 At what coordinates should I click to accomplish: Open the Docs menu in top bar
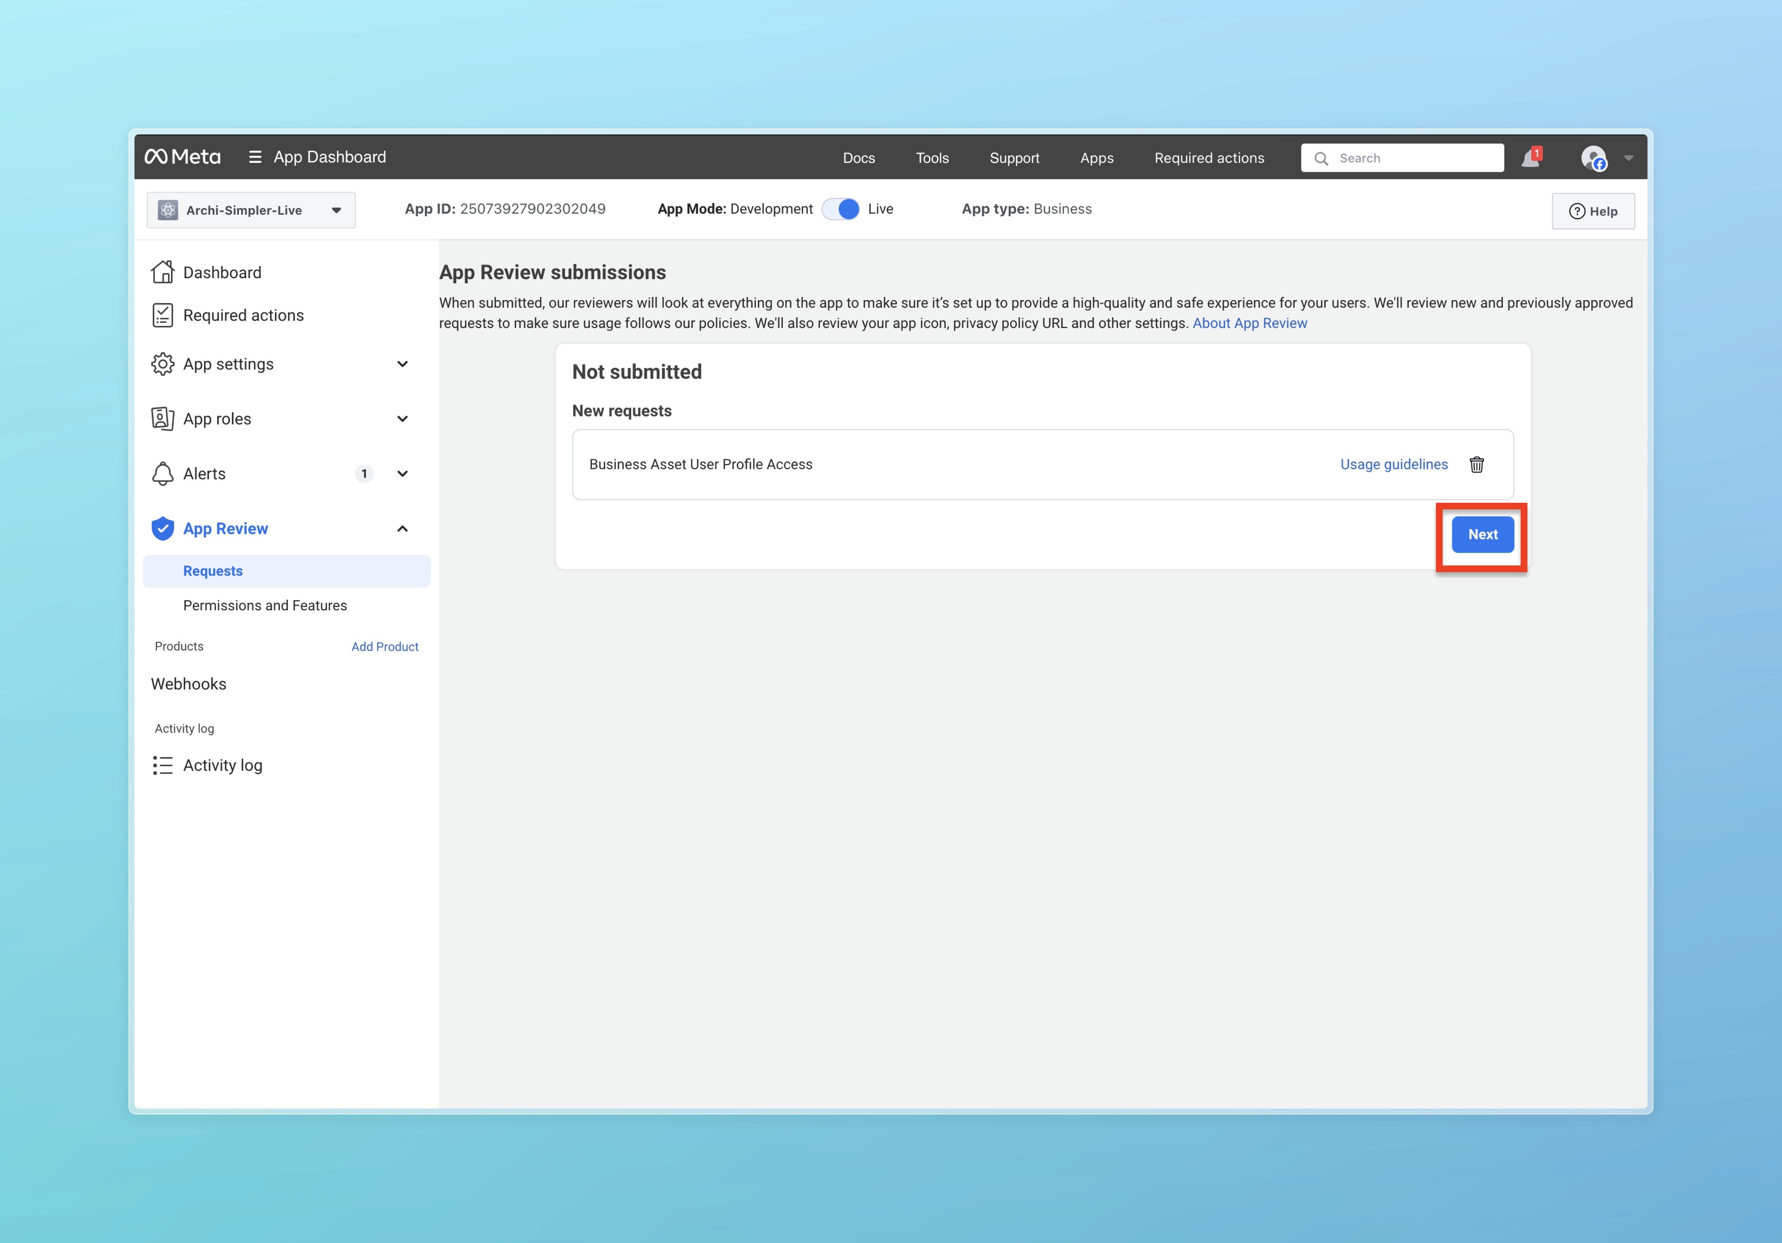[858, 158]
